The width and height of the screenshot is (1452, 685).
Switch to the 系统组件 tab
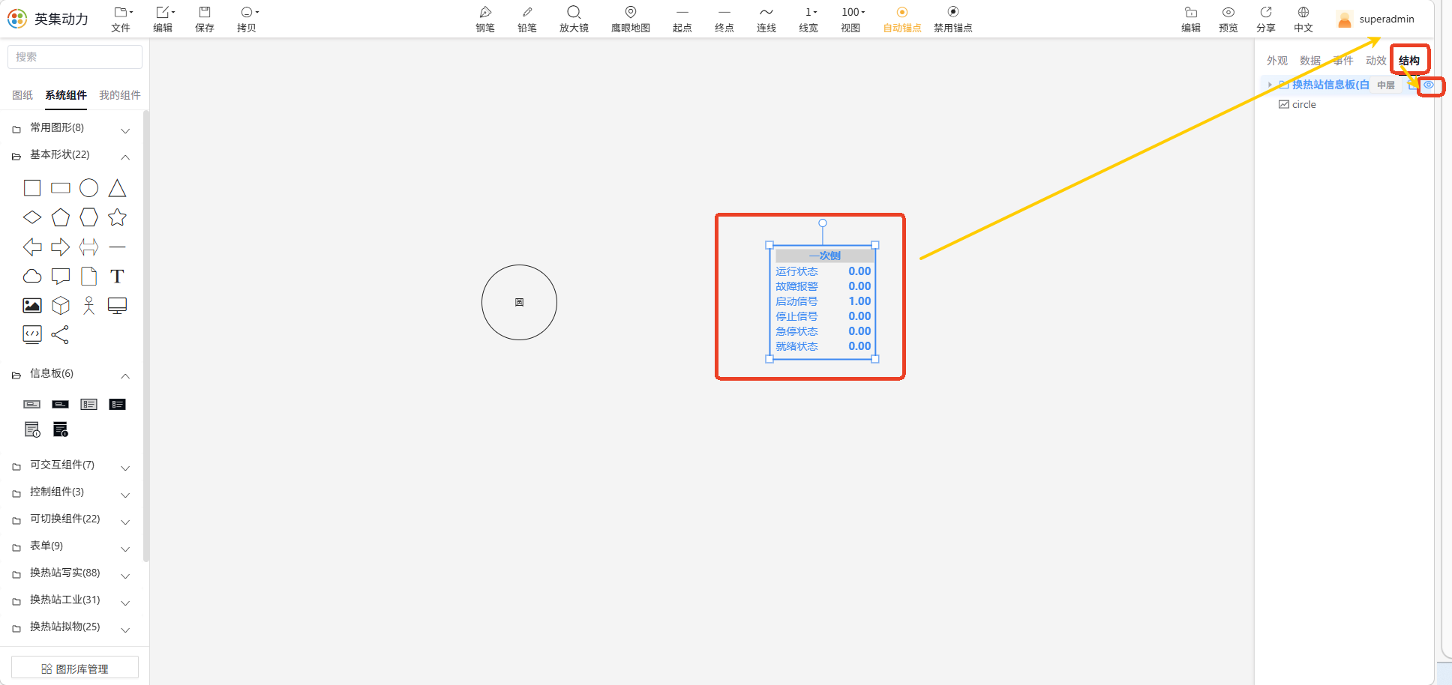coord(66,95)
